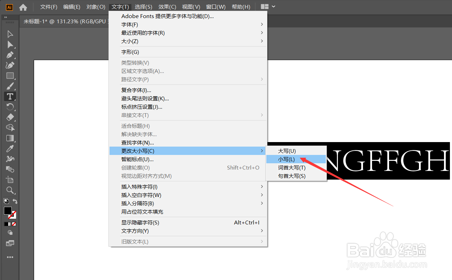Expand the 大小(Z) submenu arrow
This screenshot has height=280, width=452.
click(261, 41)
